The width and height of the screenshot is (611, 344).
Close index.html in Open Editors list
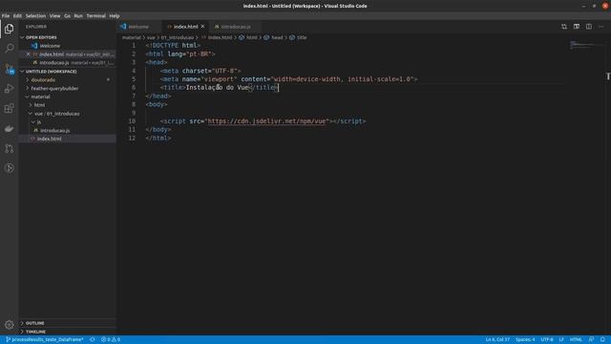(x=28, y=54)
